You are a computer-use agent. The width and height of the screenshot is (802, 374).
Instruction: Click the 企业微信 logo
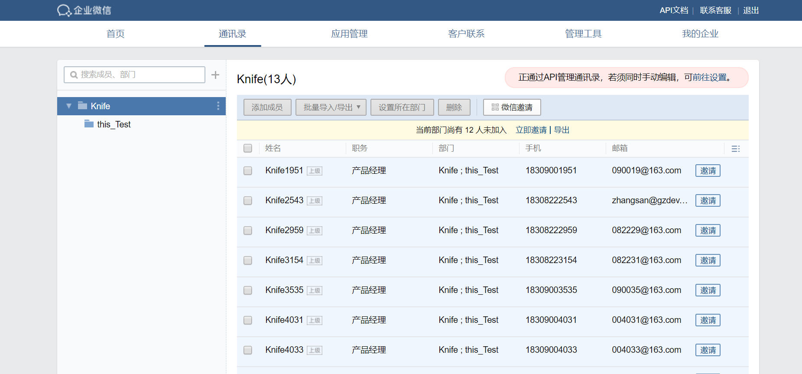(x=84, y=10)
